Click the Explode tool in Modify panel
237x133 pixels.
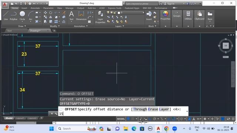coord(64,17)
